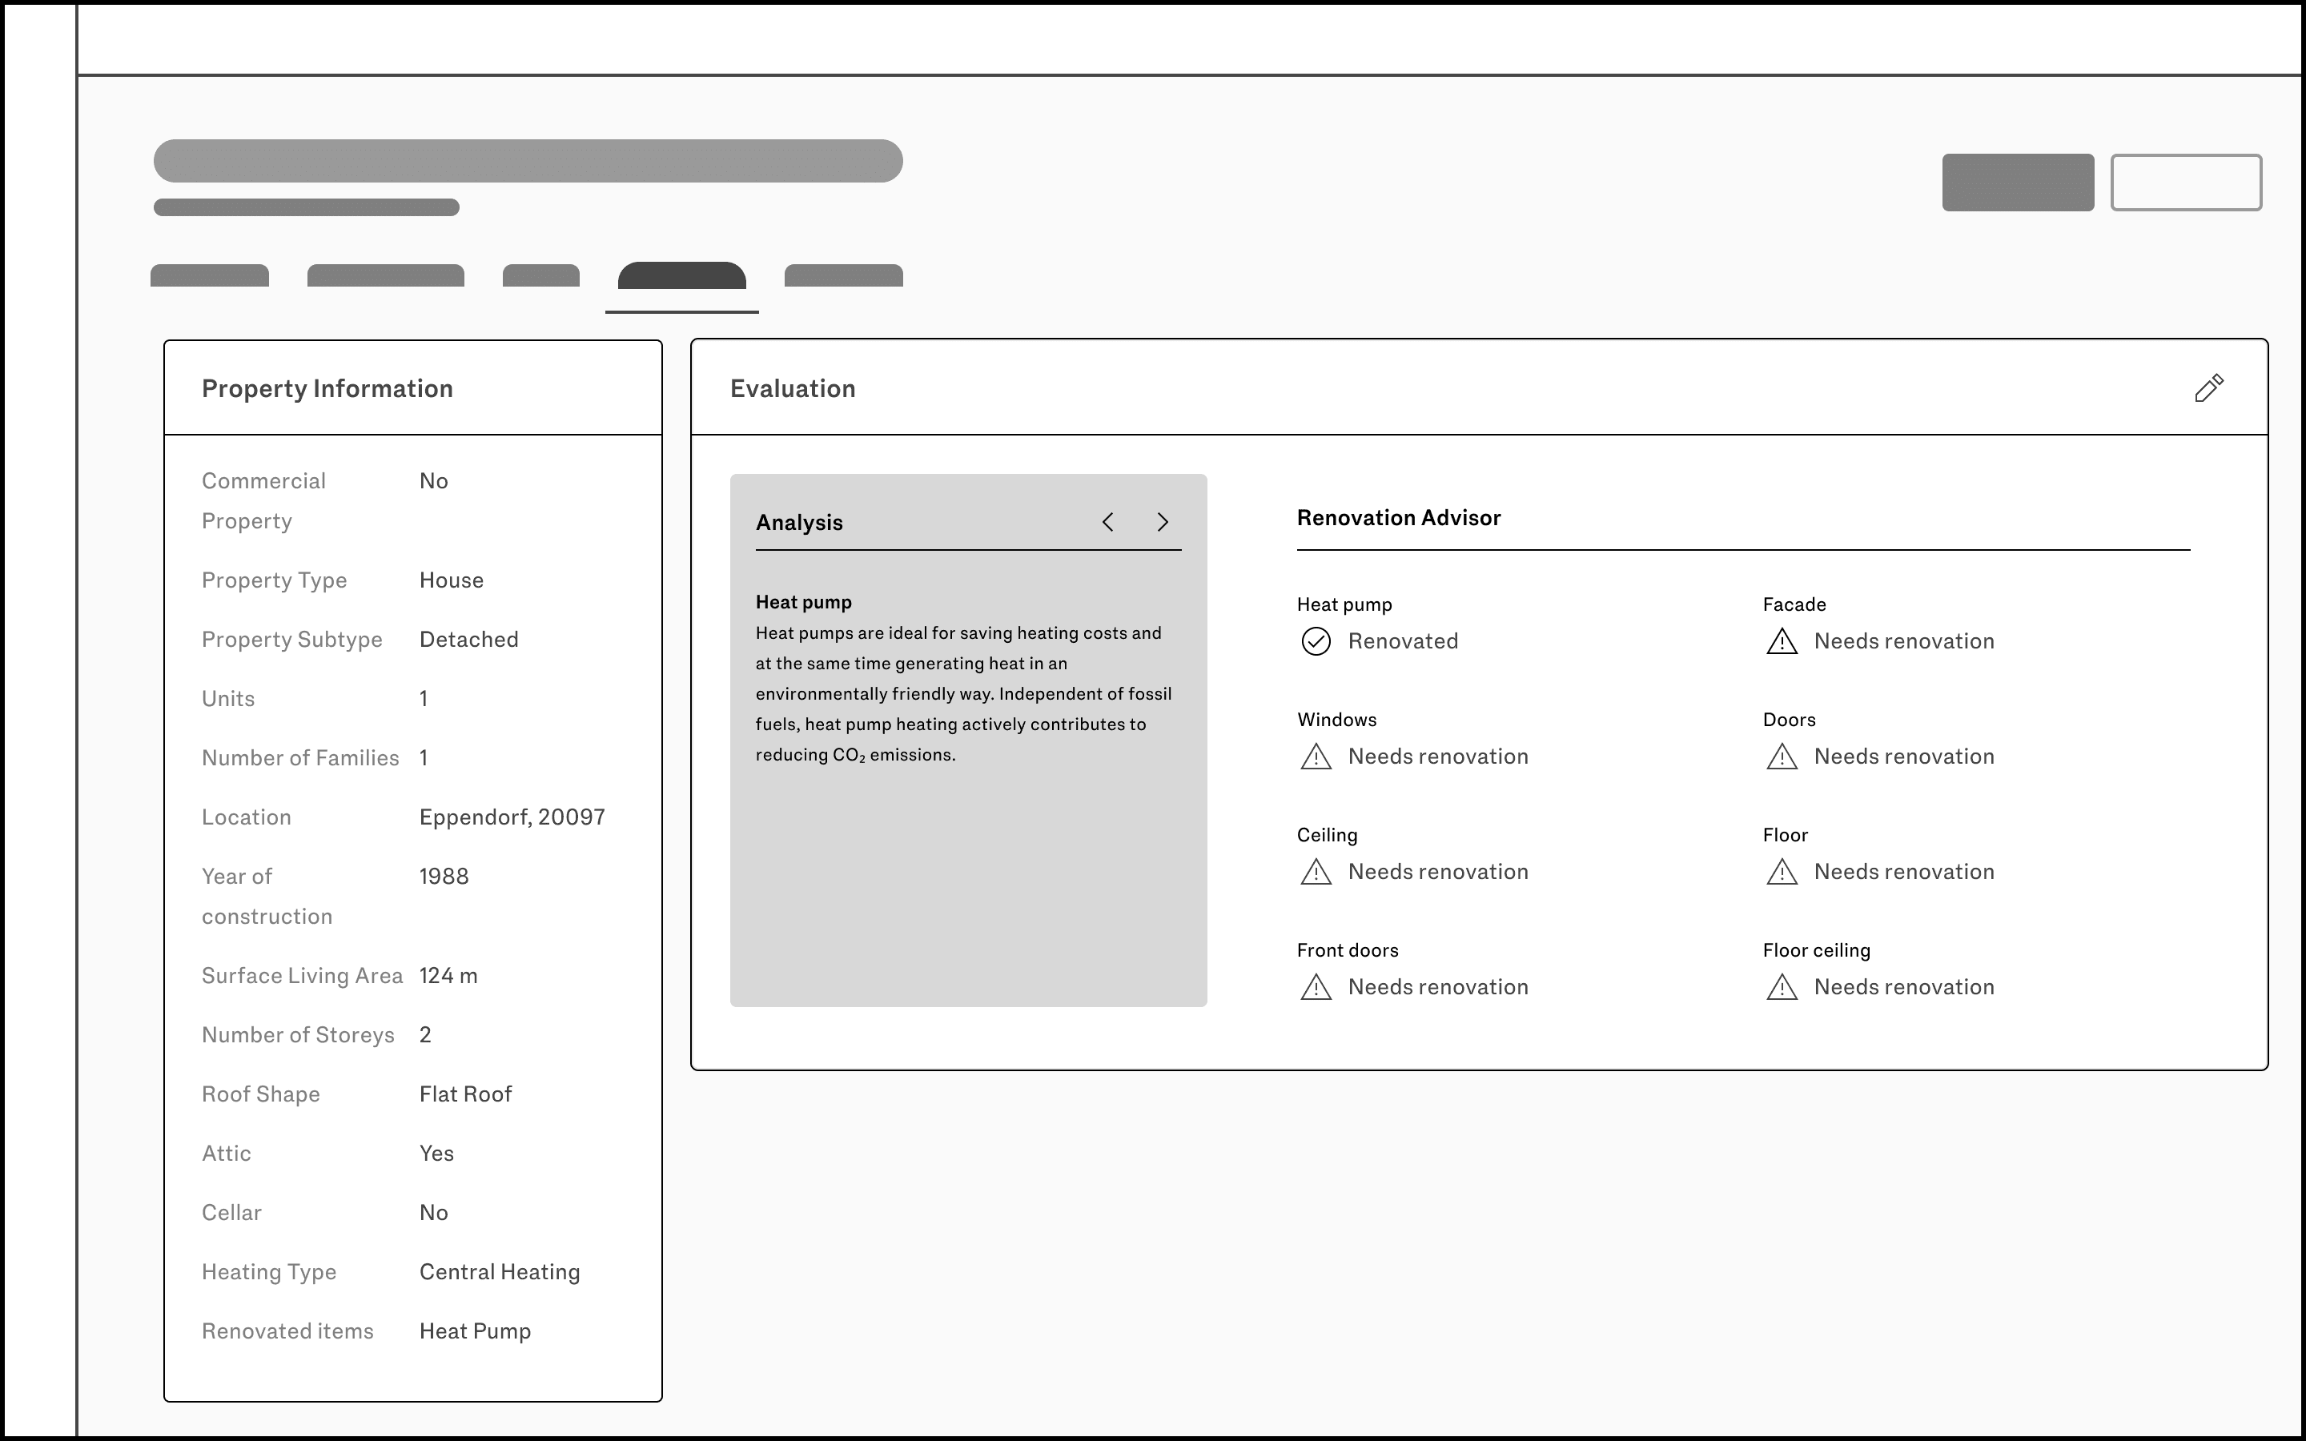Click the gray subtitle placeholder bar

(x=307, y=208)
